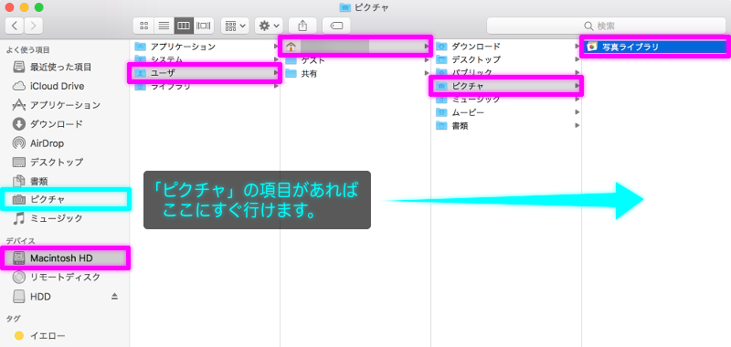Open the gear action menu
Screen dimensions: 731x347
click(269, 26)
